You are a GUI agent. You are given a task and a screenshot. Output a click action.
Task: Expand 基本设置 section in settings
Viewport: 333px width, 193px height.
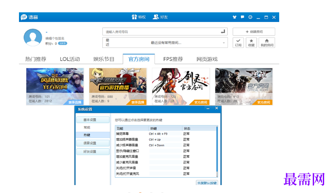click(93, 120)
